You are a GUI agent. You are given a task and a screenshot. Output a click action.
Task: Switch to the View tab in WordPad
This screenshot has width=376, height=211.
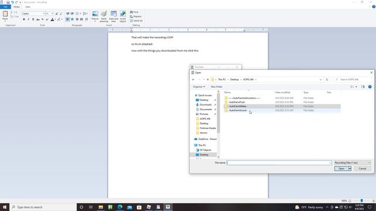(28, 6)
